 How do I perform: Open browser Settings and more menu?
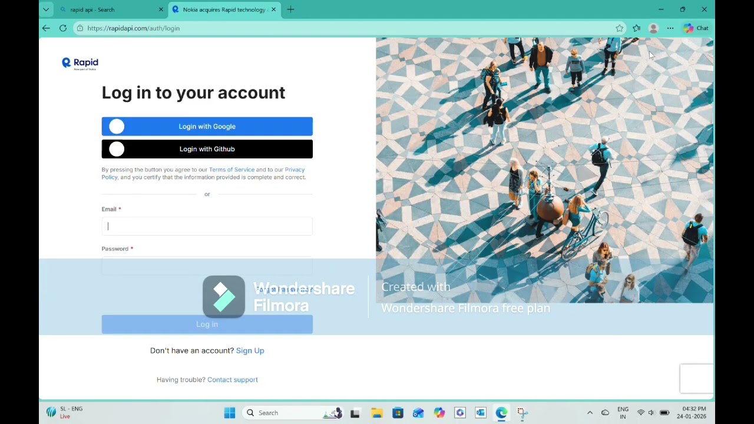(670, 28)
